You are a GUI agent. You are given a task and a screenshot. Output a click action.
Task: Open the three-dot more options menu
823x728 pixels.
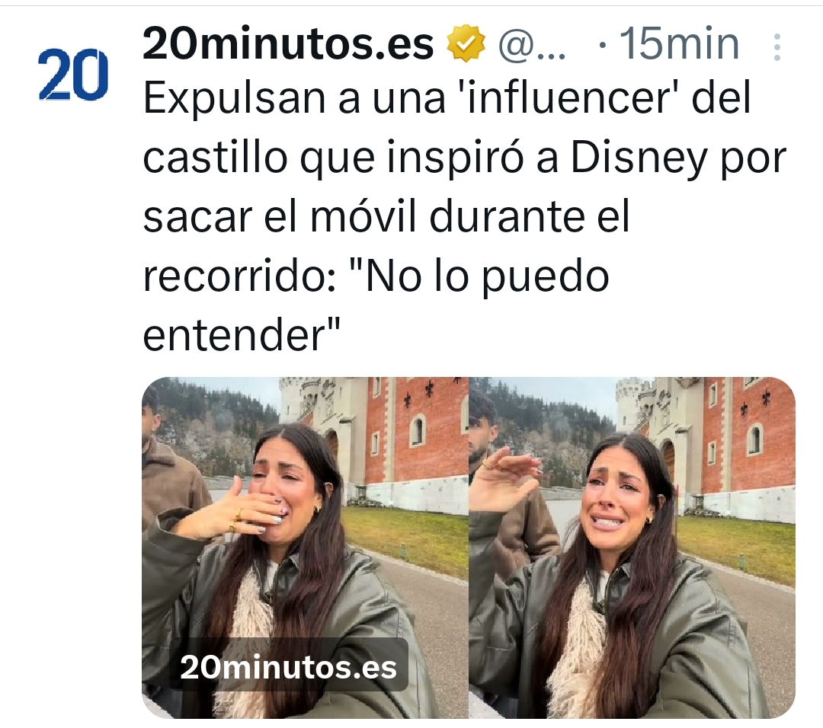(x=777, y=47)
